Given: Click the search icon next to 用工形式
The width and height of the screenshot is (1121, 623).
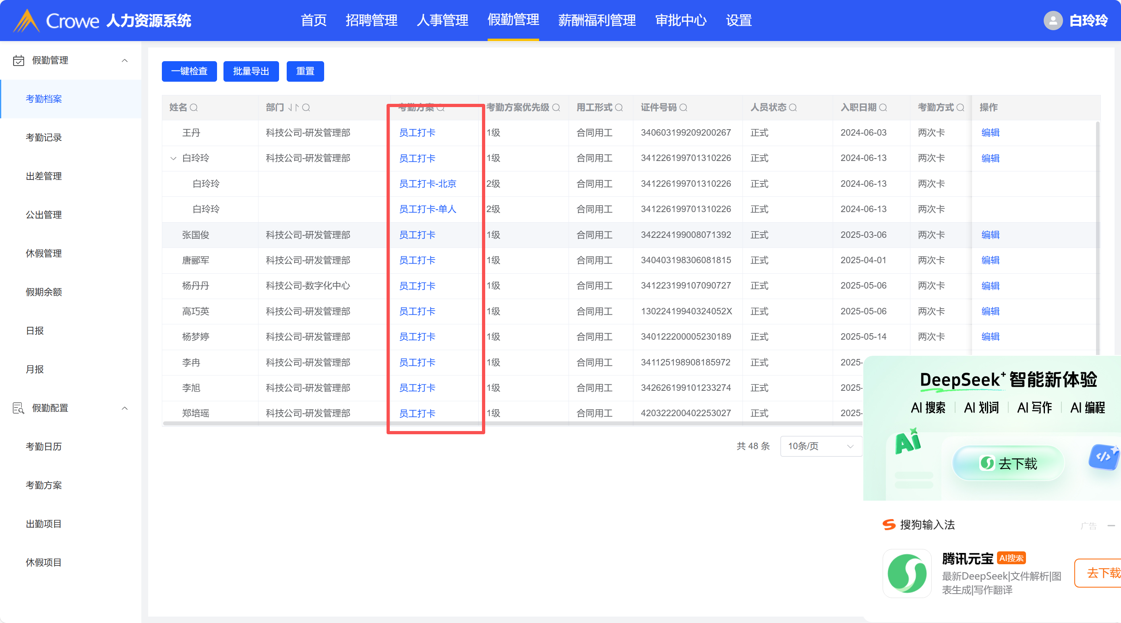Looking at the screenshot, I should [619, 107].
